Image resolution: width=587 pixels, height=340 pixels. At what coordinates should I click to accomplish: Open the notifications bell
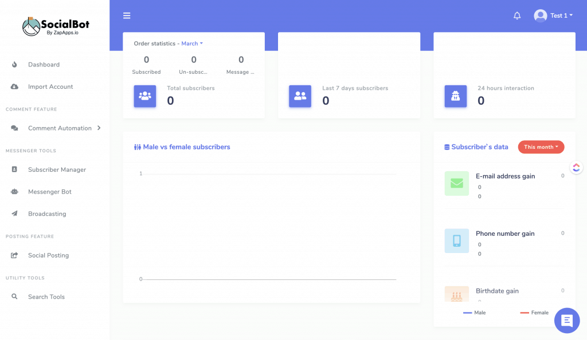point(517,15)
